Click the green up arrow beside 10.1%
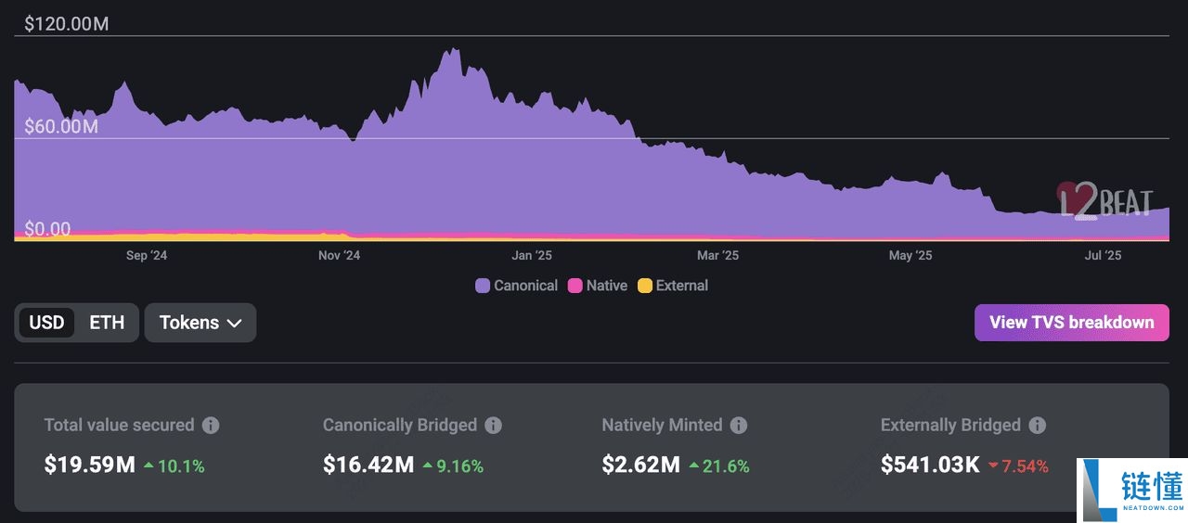The width and height of the screenshot is (1188, 523). [x=148, y=466]
